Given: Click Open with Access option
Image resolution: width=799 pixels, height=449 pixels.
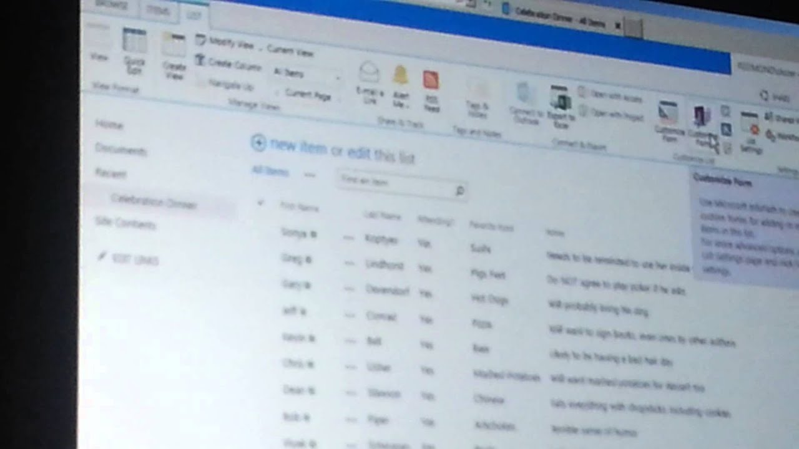Looking at the screenshot, I should pyautogui.click(x=610, y=96).
